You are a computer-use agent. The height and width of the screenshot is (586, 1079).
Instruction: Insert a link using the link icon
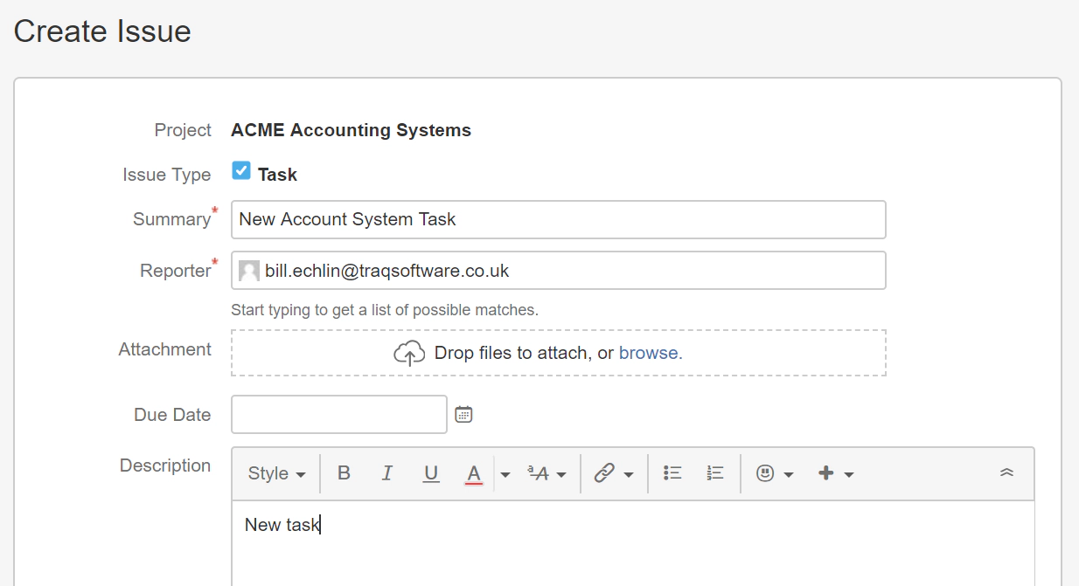(608, 472)
